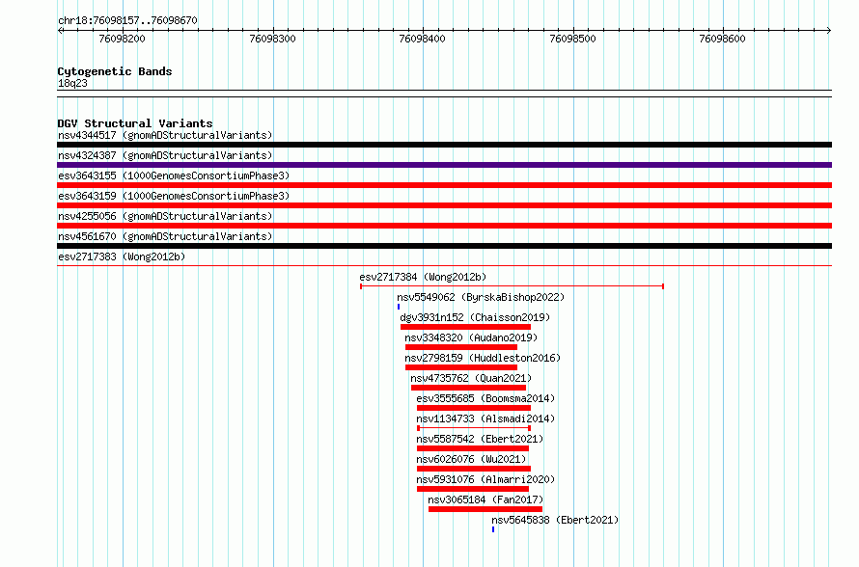
Task: Click the 76098300 ruler position
Action: [x=272, y=39]
